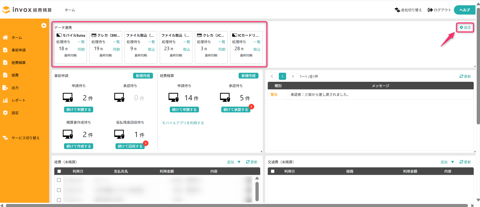Click the モバイルアプリを利用する link
480x207 pixels.
tap(183, 123)
